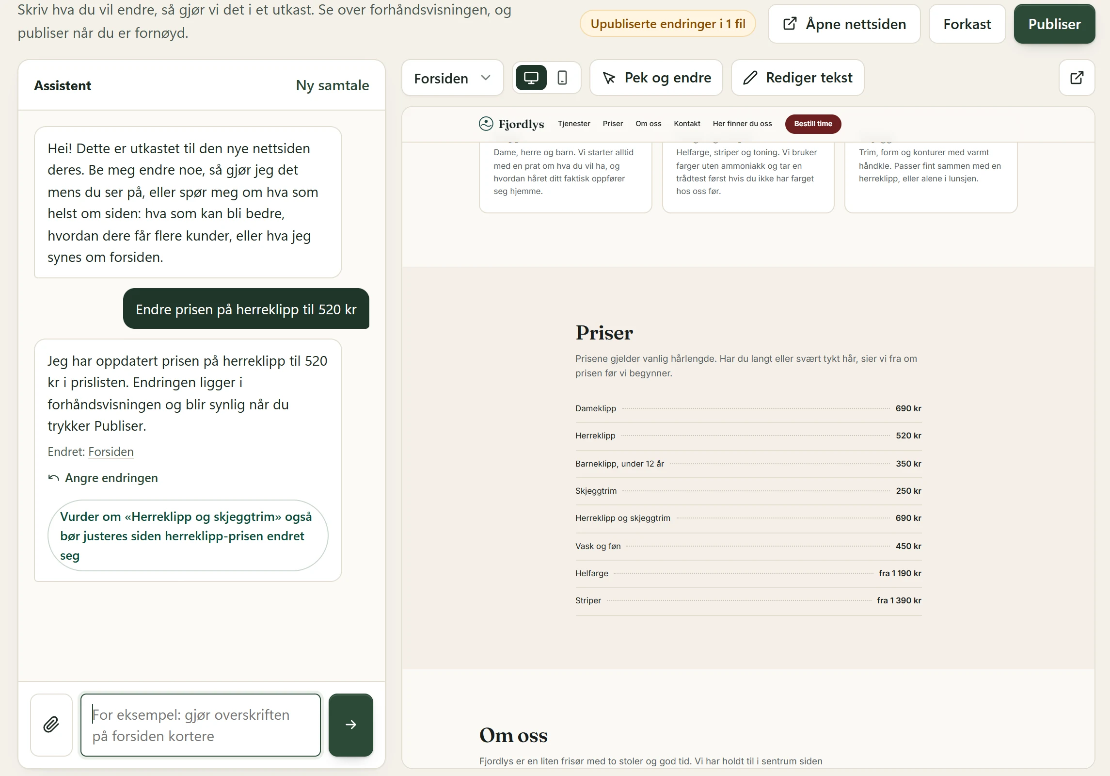
Task: Click the user message about herreklipp 520 kr
Action: (x=246, y=309)
